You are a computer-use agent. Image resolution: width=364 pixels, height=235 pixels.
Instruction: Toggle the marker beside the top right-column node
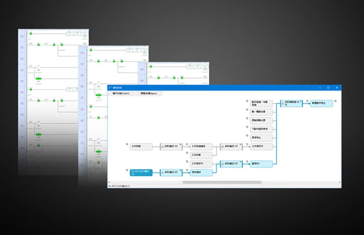247,102
